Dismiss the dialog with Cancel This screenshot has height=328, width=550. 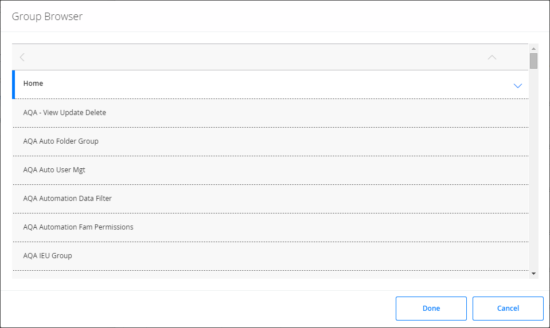[x=508, y=309]
